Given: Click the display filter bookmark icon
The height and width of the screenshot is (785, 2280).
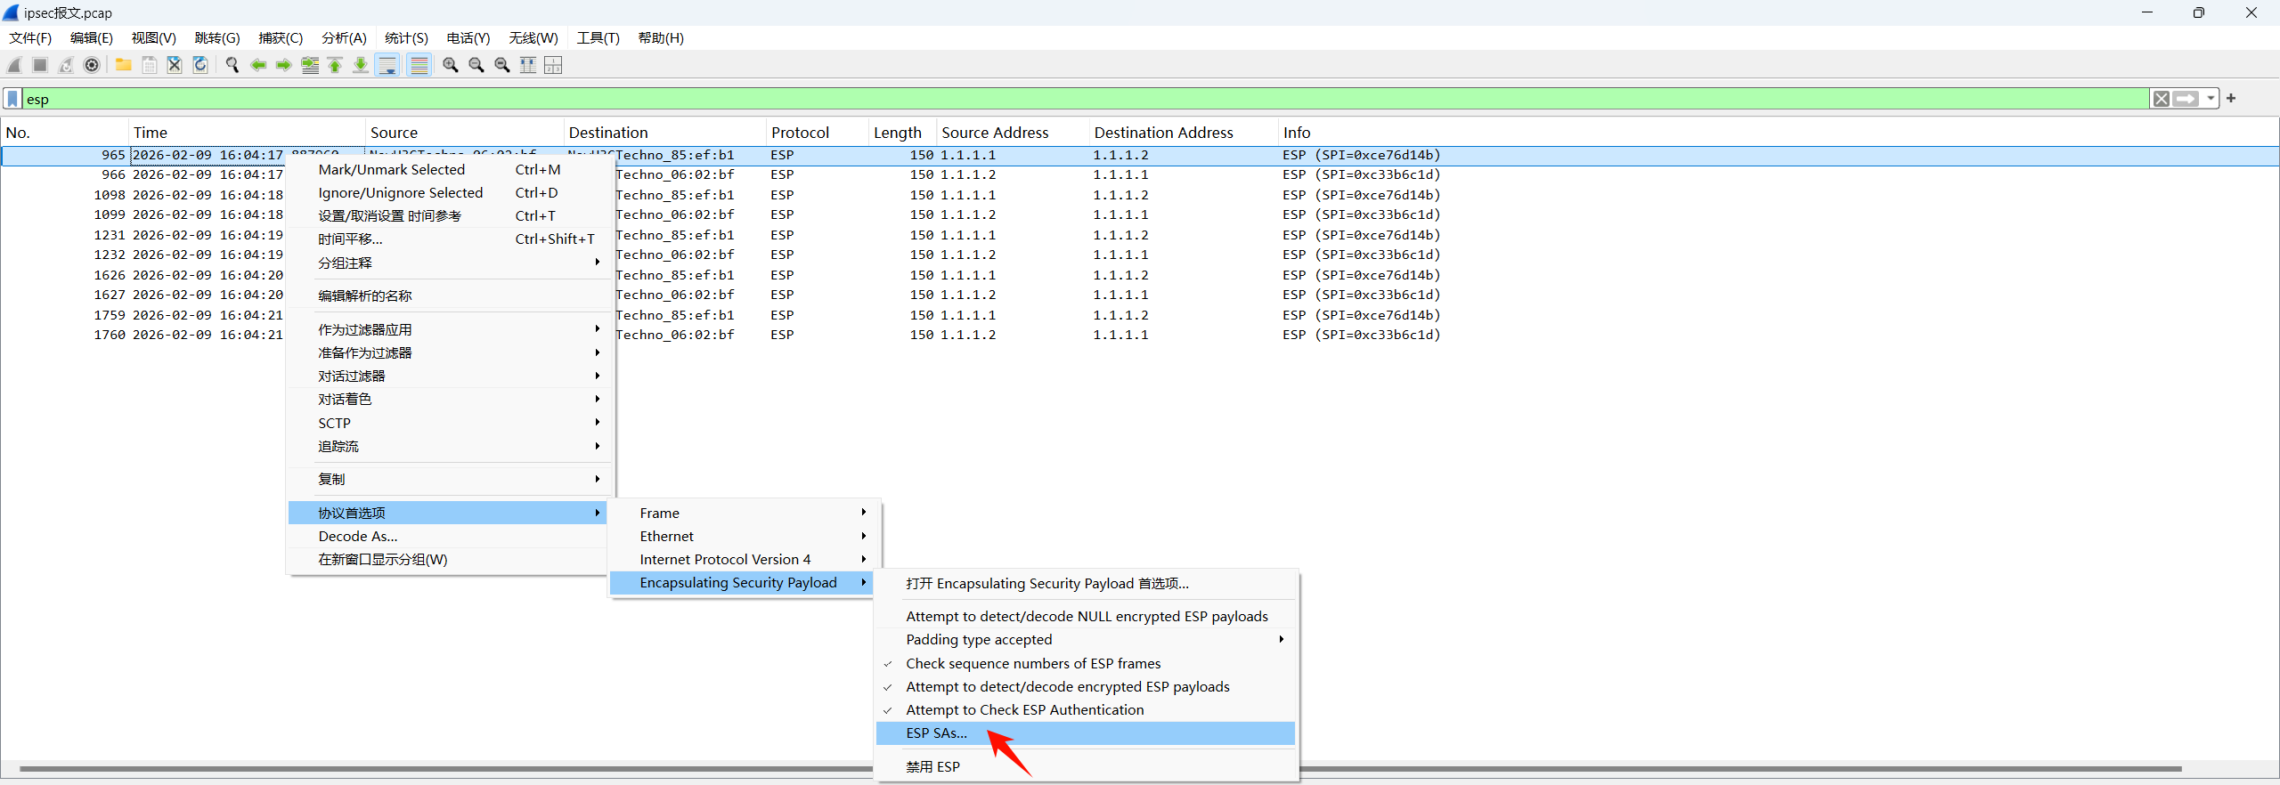Looking at the screenshot, I should coord(12,99).
